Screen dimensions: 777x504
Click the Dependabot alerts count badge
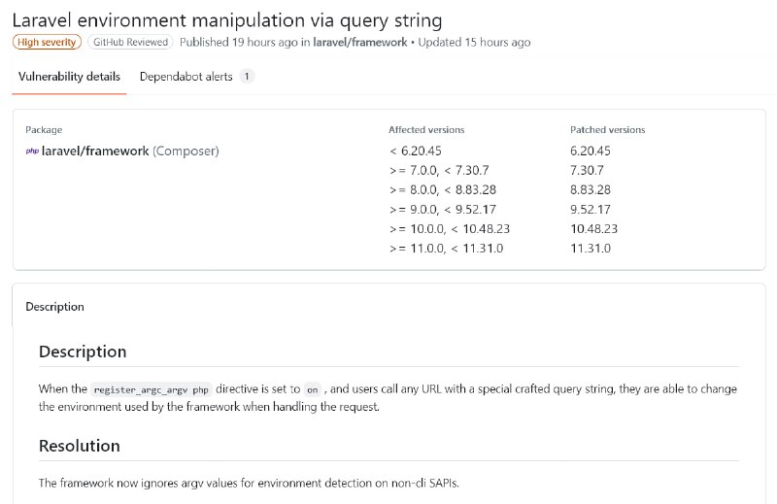click(x=247, y=77)
